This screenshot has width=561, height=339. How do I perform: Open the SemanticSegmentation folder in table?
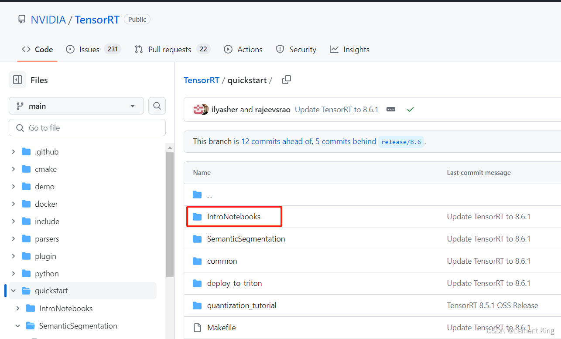[x=246, y=239]
